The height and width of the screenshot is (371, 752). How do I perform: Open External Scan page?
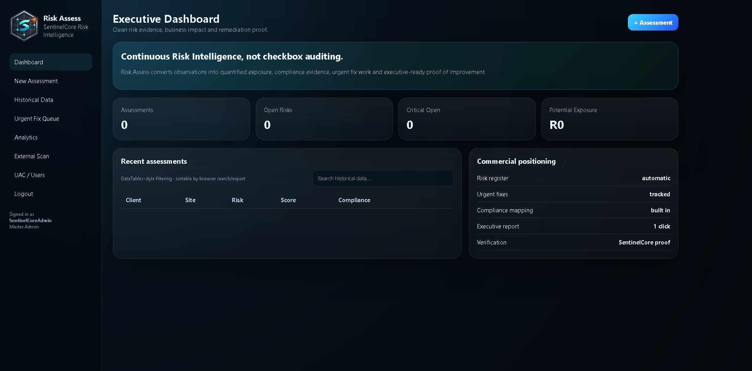(51, 156)
